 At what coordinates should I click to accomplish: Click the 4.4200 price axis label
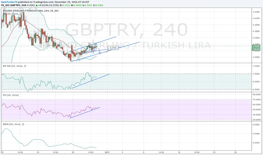click(x=256, y=18)
